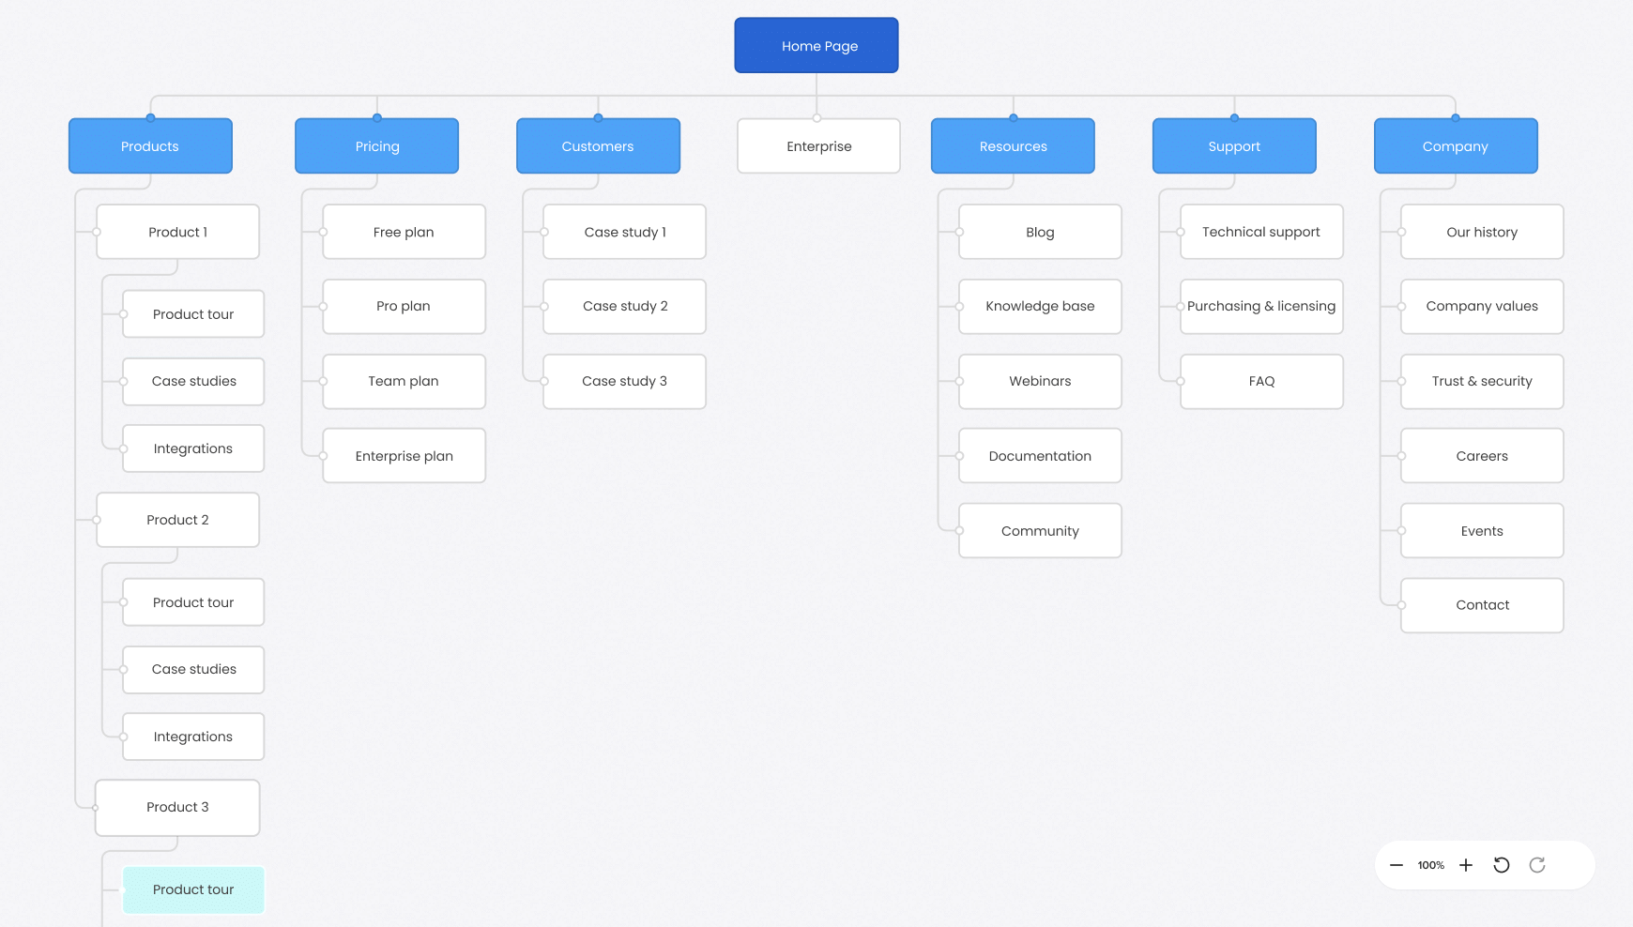Click the Knowledge base page node
This screenshot has width=1633, height=927.
point(1040,307)
